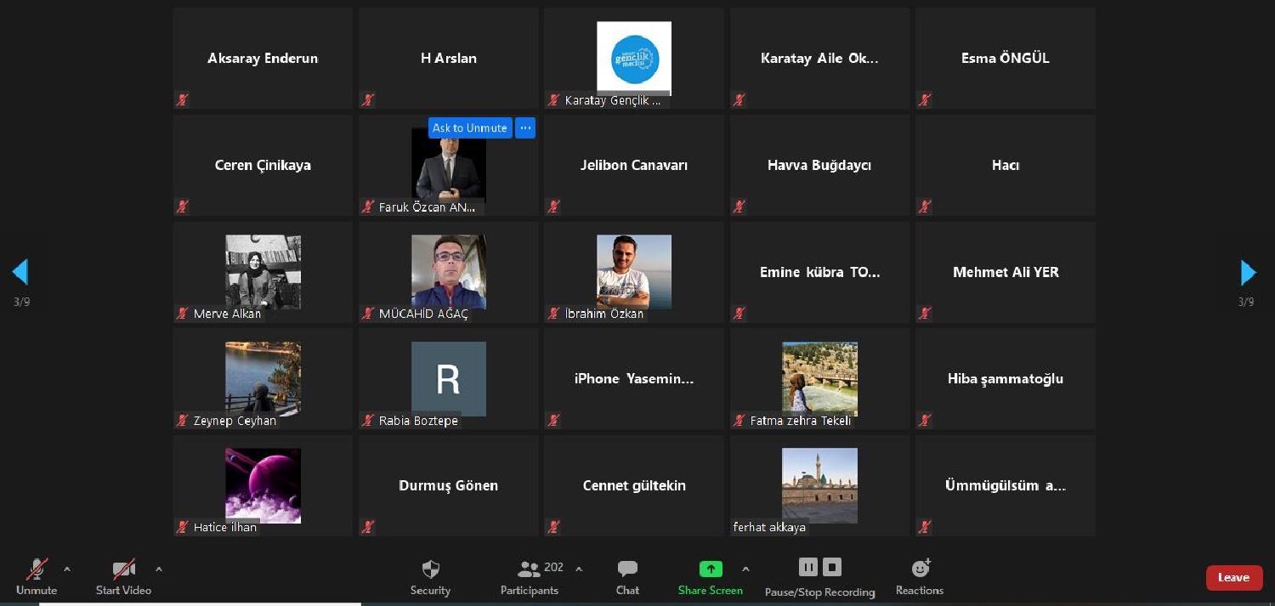Select İbrahim Özkan's video tile
This screenshot has width=1275, height=606.
[x=633, y=272]
